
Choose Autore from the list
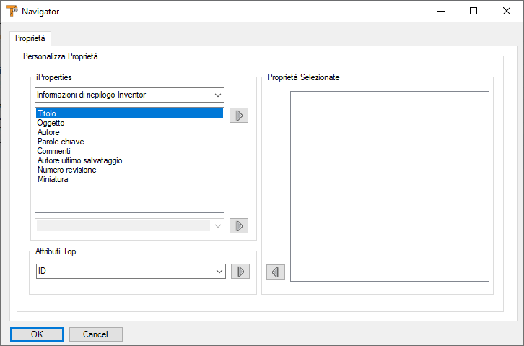coord(48,132)
